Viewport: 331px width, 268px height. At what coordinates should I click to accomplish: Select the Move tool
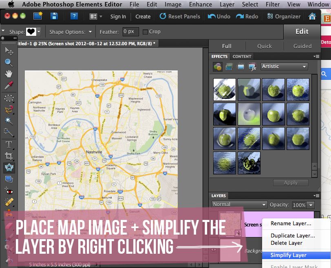tap(9, 51)
